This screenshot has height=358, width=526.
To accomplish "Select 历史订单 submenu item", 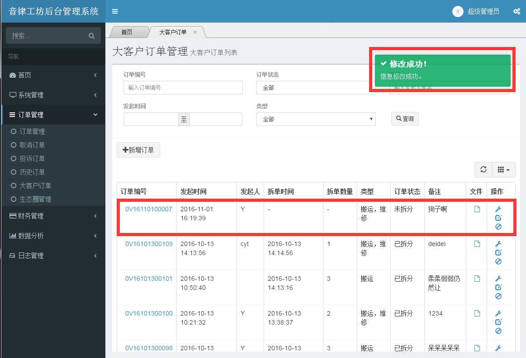I will point(32,172).
